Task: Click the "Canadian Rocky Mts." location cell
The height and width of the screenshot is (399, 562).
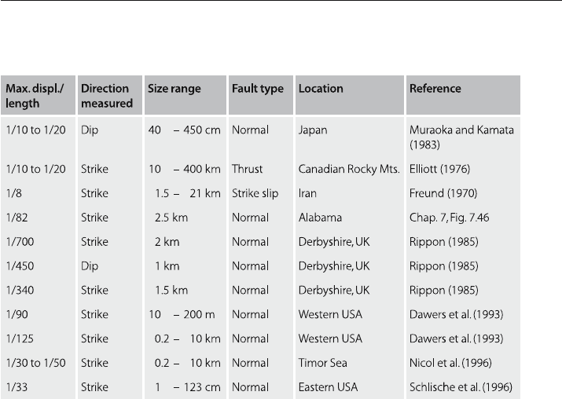Action: (x=349, y=169)
